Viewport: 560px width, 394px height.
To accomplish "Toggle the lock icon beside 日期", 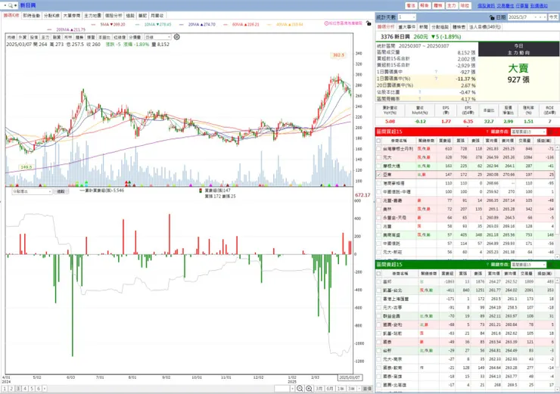I will [x=492, y=17].
